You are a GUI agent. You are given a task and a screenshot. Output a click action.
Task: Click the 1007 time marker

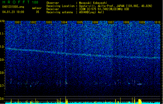pyautogui.click(x=111, y=22)
